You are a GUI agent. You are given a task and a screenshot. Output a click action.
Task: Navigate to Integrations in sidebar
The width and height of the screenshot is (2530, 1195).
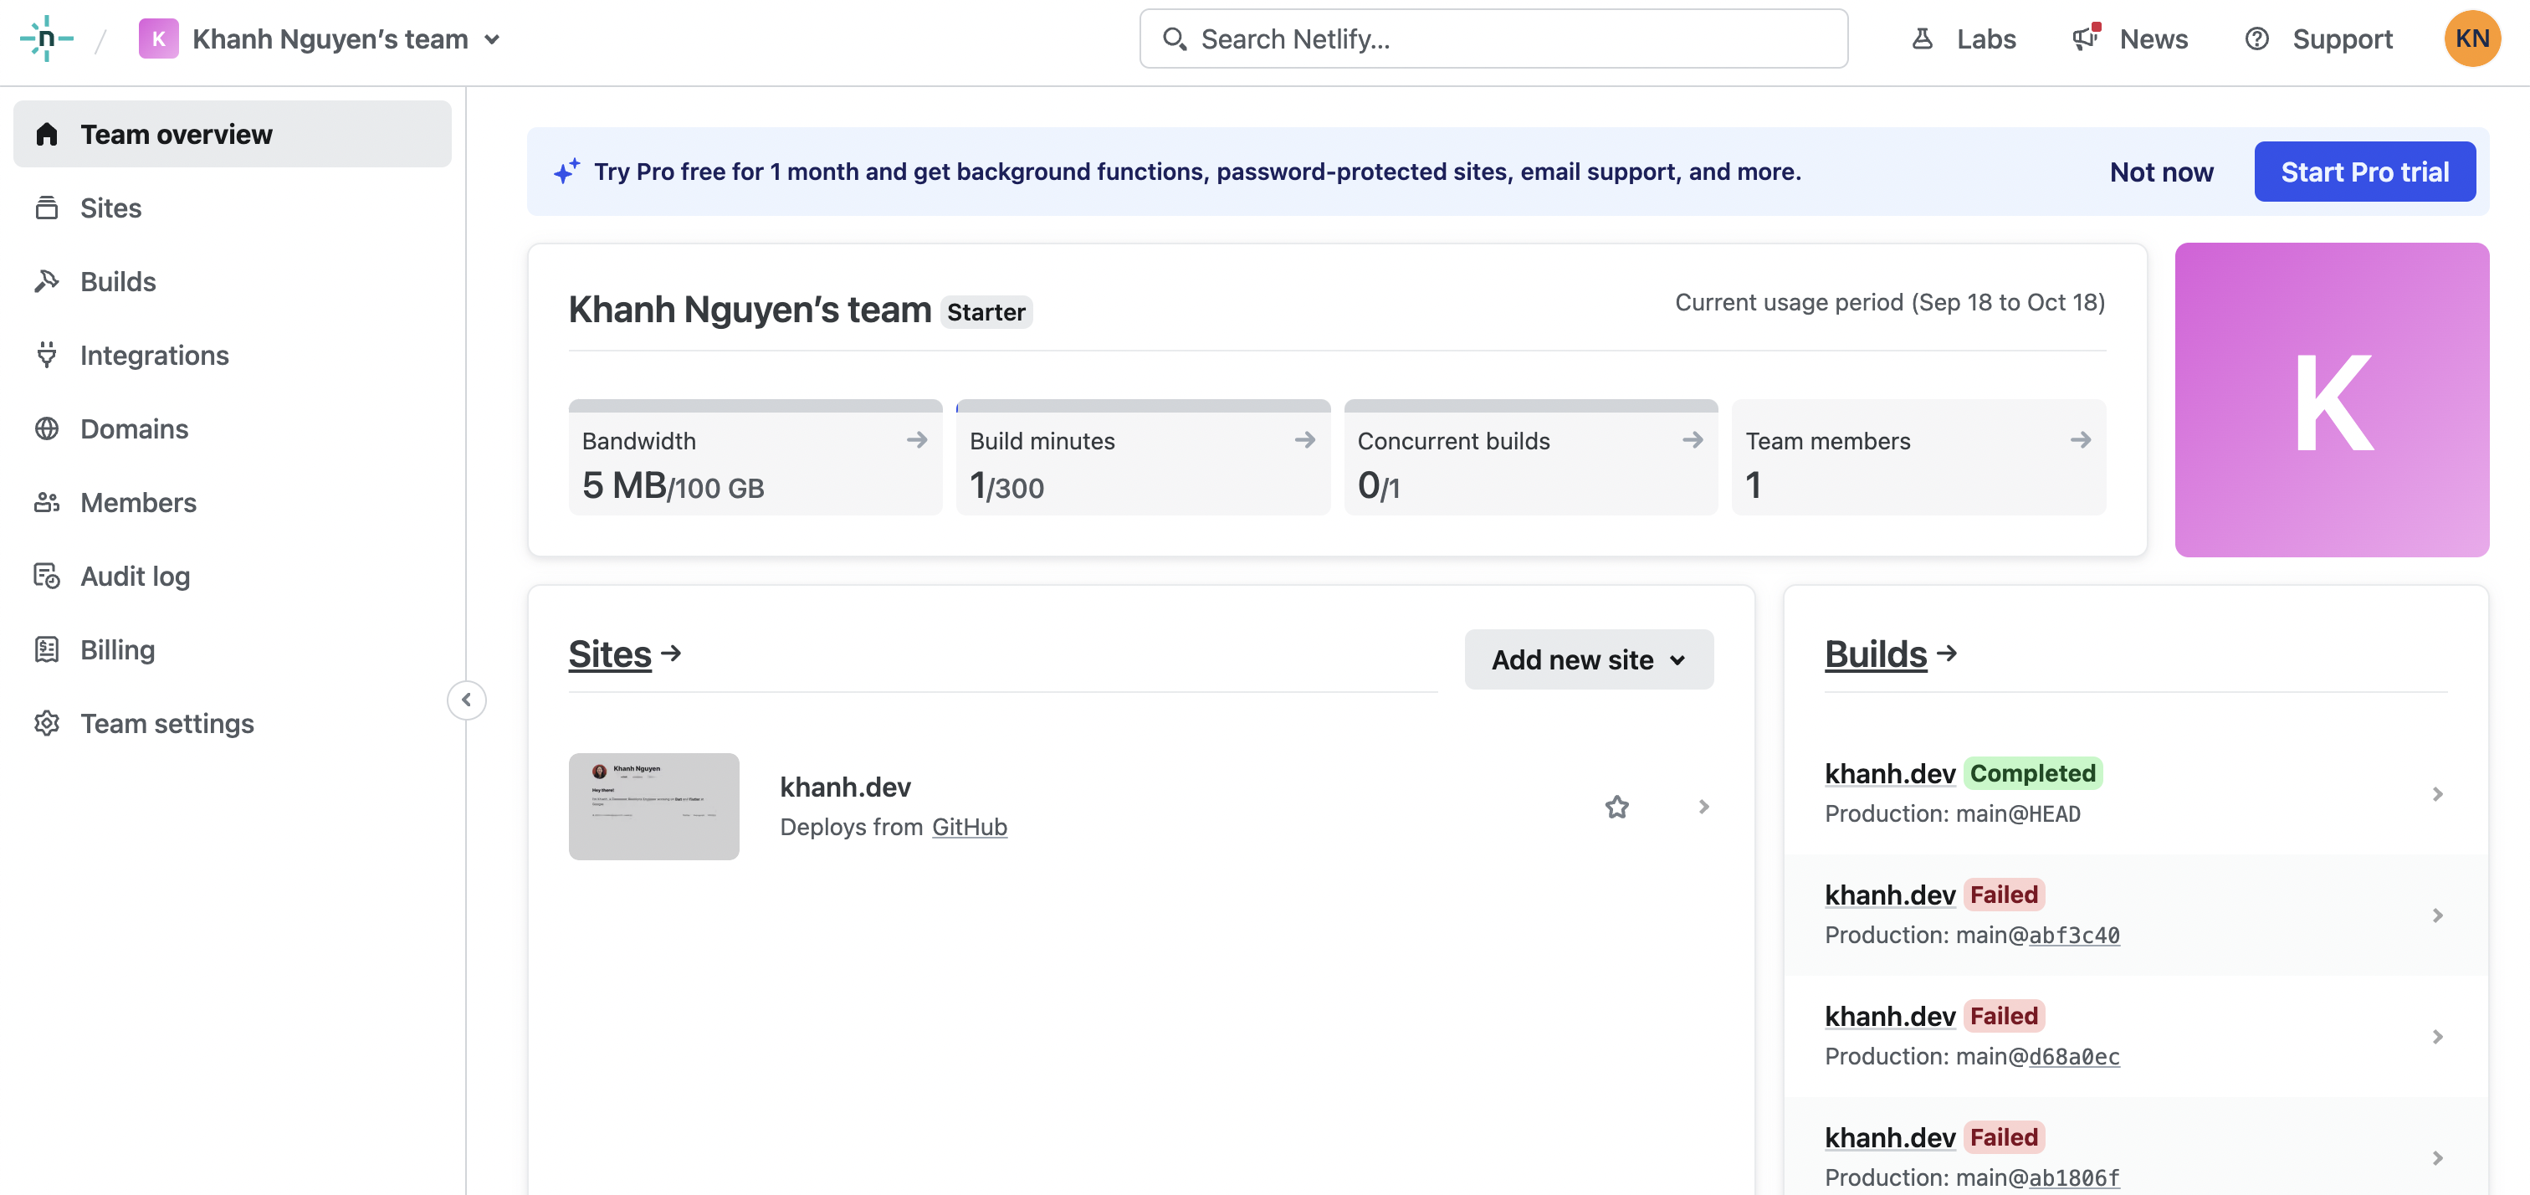pos(233,355)
